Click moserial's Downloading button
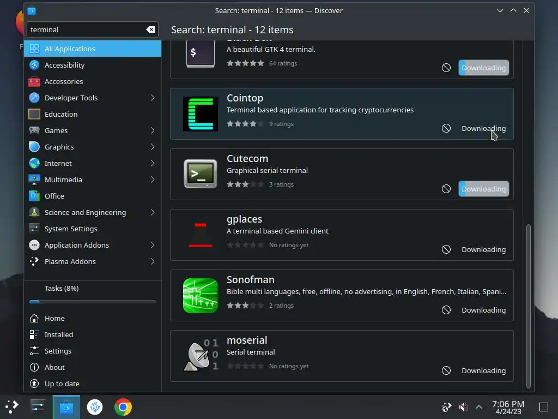The image size is (558, 419). tap(484, 370)
